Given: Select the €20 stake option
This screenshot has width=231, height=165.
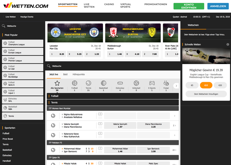Looking at the screenshot, I should tap(220, 85).
